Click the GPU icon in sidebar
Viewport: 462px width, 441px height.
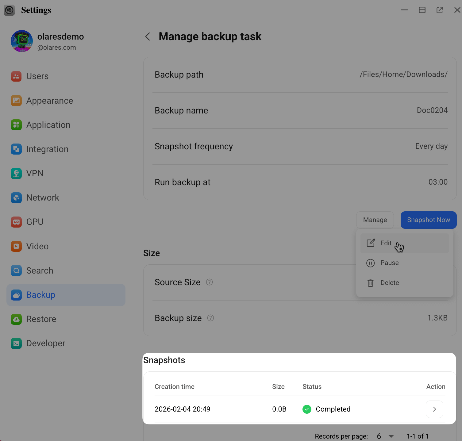point(16,222)
